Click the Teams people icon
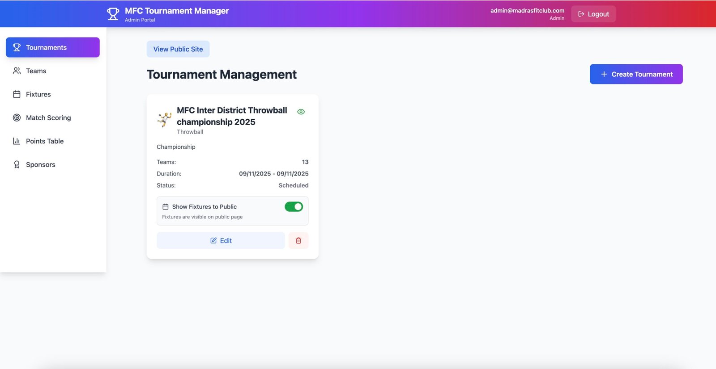 (x=17, y=71)
